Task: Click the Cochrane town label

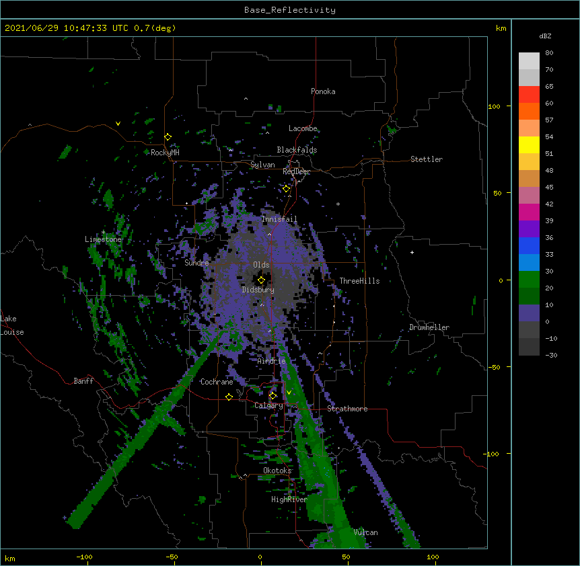Action: coord(217,382)
